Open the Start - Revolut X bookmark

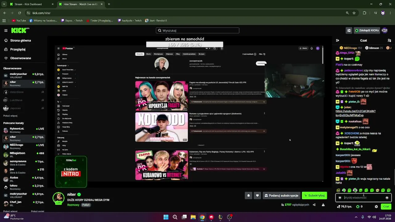pos(156,21)
